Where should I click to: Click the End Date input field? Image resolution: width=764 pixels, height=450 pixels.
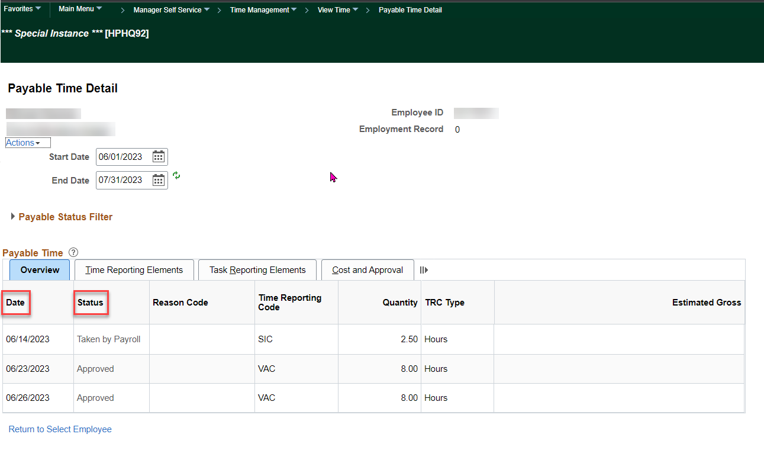123,180
